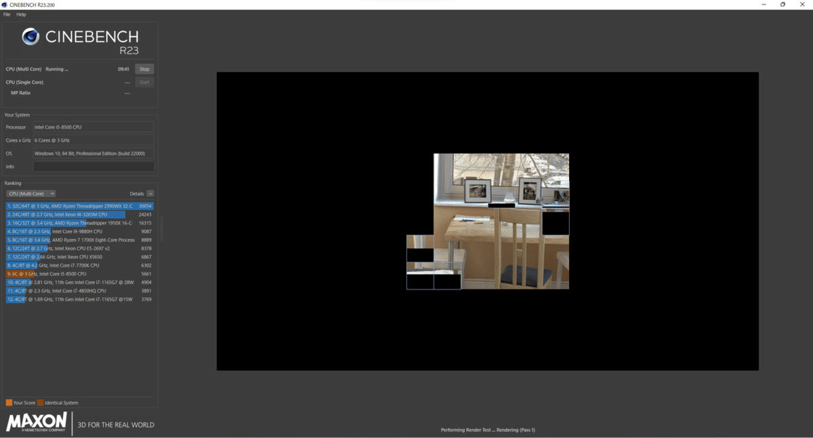813x438 pixels.
Task: Click the Cinebench logo sphere icon
Action: click(x=30, y=37)
